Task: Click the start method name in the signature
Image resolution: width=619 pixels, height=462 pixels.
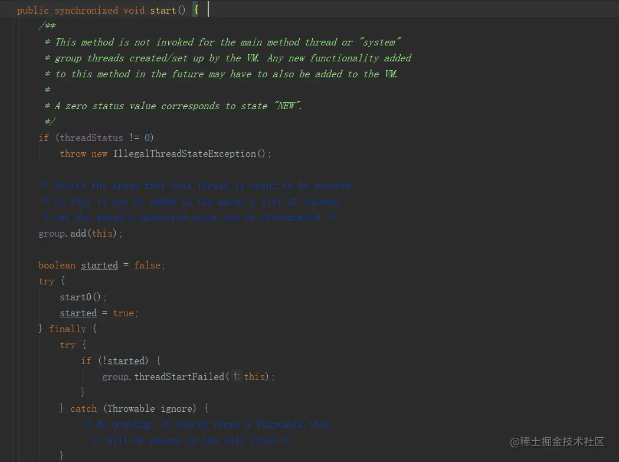Action: click(163, 11)
